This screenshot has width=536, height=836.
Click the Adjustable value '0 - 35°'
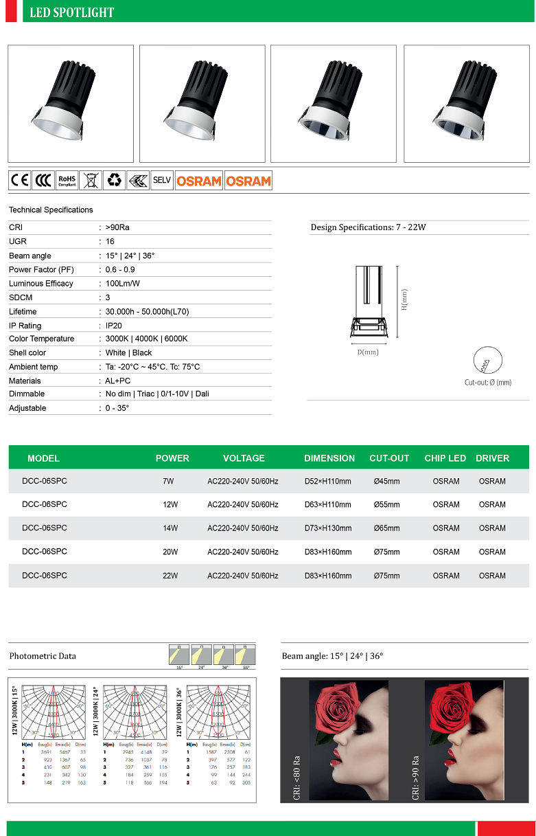117,408
